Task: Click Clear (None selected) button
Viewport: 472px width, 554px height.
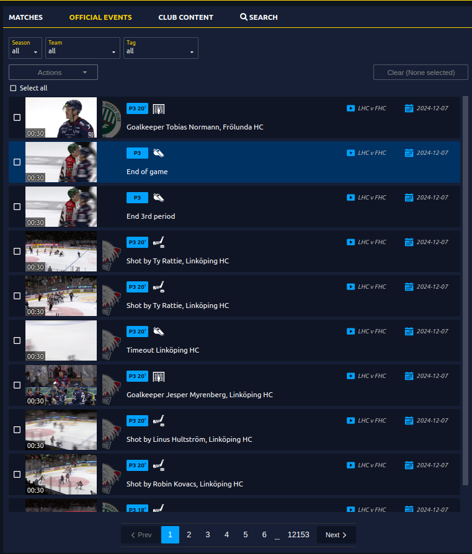Action: tap(421, 73)
